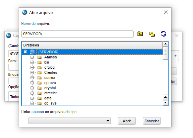Viewport: 193px width, 138px height.
Task: Click the db_sys folder icon
Action: tap(39, 104)
